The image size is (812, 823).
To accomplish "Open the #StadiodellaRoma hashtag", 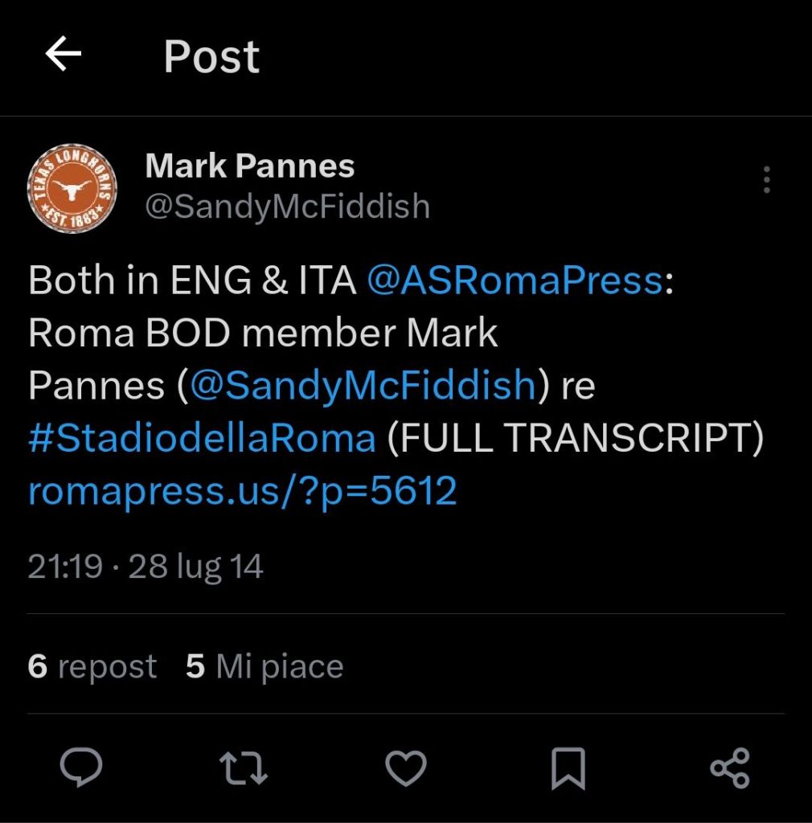I will (202, 438).
